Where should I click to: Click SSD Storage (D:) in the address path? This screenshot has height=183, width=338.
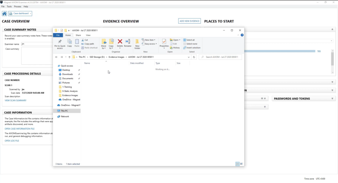coord(97,57)
